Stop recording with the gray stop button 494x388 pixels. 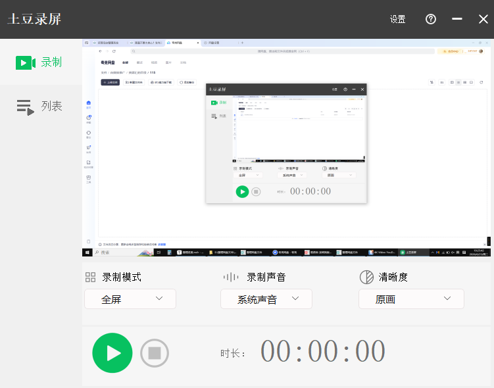coord(155,353)
